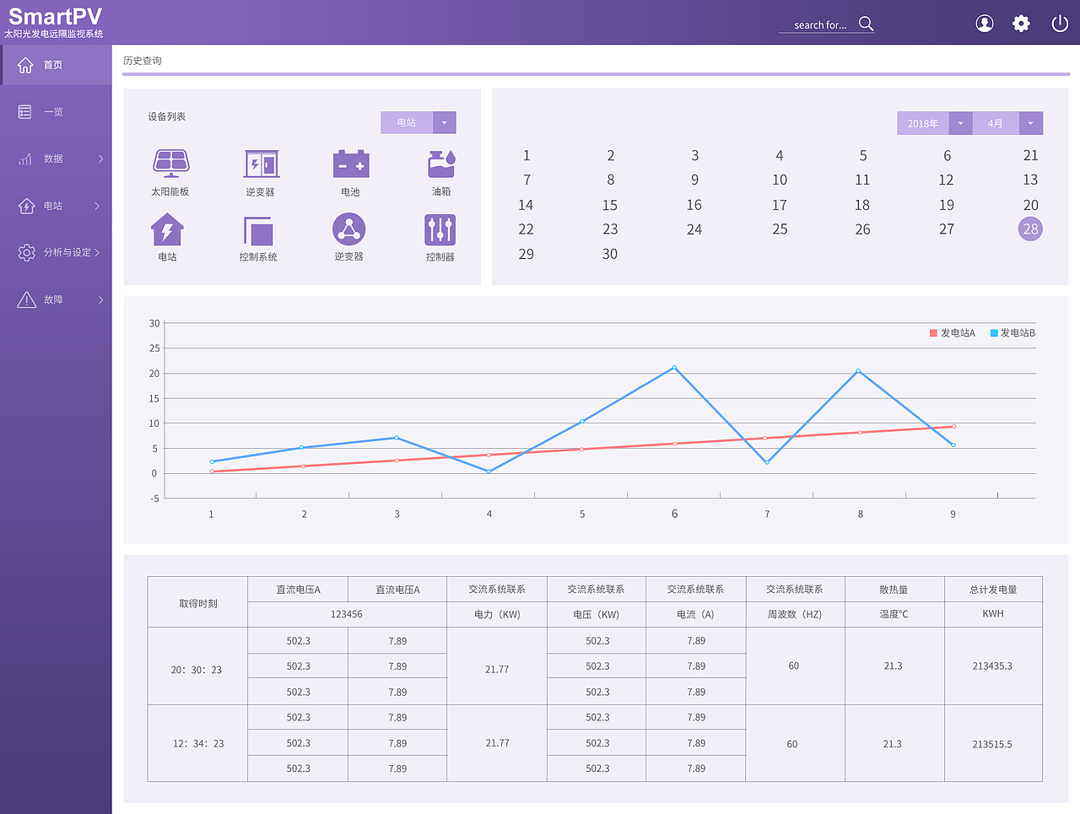Select the cabinet-shaped 逆变器 device icon
This screenshot has height=814, width=1080.
coord(262,164)
